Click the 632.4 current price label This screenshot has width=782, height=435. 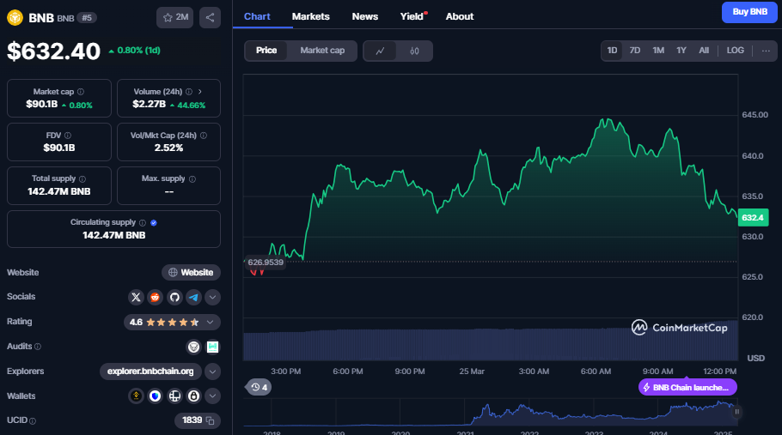click(753, 218)
